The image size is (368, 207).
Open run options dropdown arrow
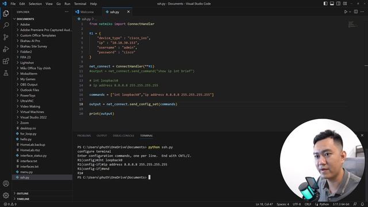click(x=350, y=11)
